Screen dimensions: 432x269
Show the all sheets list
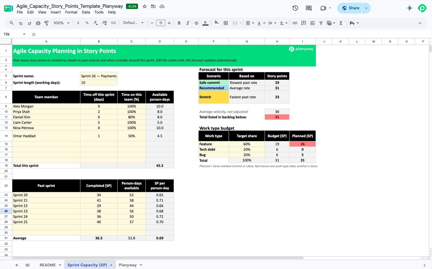pos(28,265)
